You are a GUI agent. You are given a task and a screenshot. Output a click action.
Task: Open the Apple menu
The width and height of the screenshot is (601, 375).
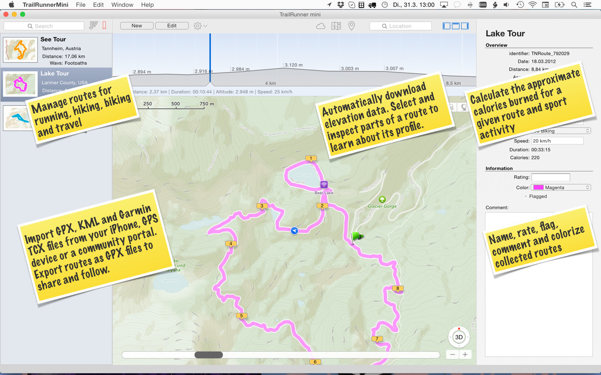[11, 5]
